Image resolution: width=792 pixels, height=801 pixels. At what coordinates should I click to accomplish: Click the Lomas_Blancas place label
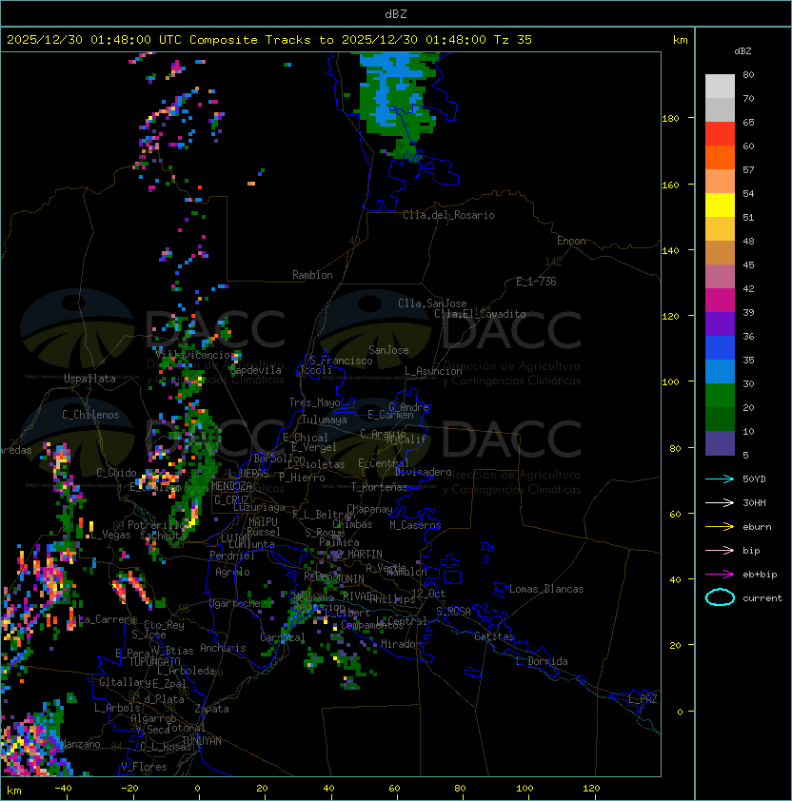(x=546, y=589)
